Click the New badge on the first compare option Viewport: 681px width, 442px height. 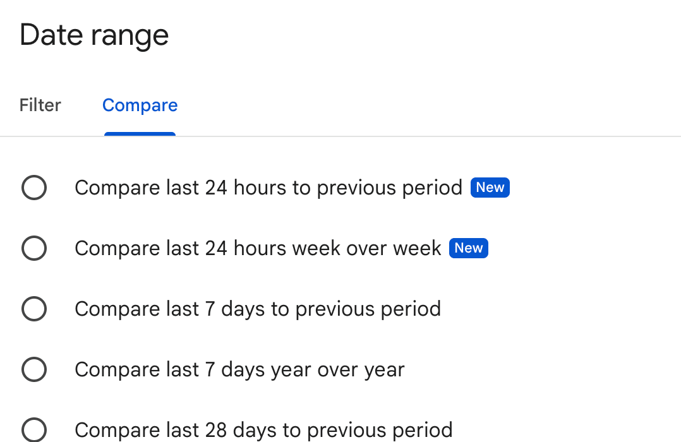tap(490, 187)
